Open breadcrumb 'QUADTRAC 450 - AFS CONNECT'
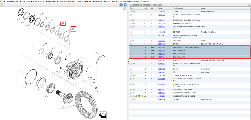The height and width of the screenshot is (120, 251). pos(75,1)
